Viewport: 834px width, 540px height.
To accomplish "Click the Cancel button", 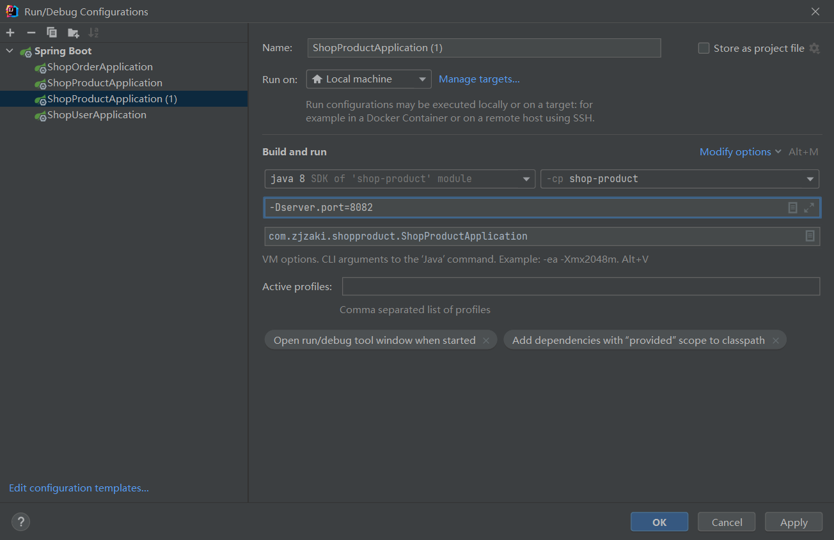I will click(x=727, y=522).
